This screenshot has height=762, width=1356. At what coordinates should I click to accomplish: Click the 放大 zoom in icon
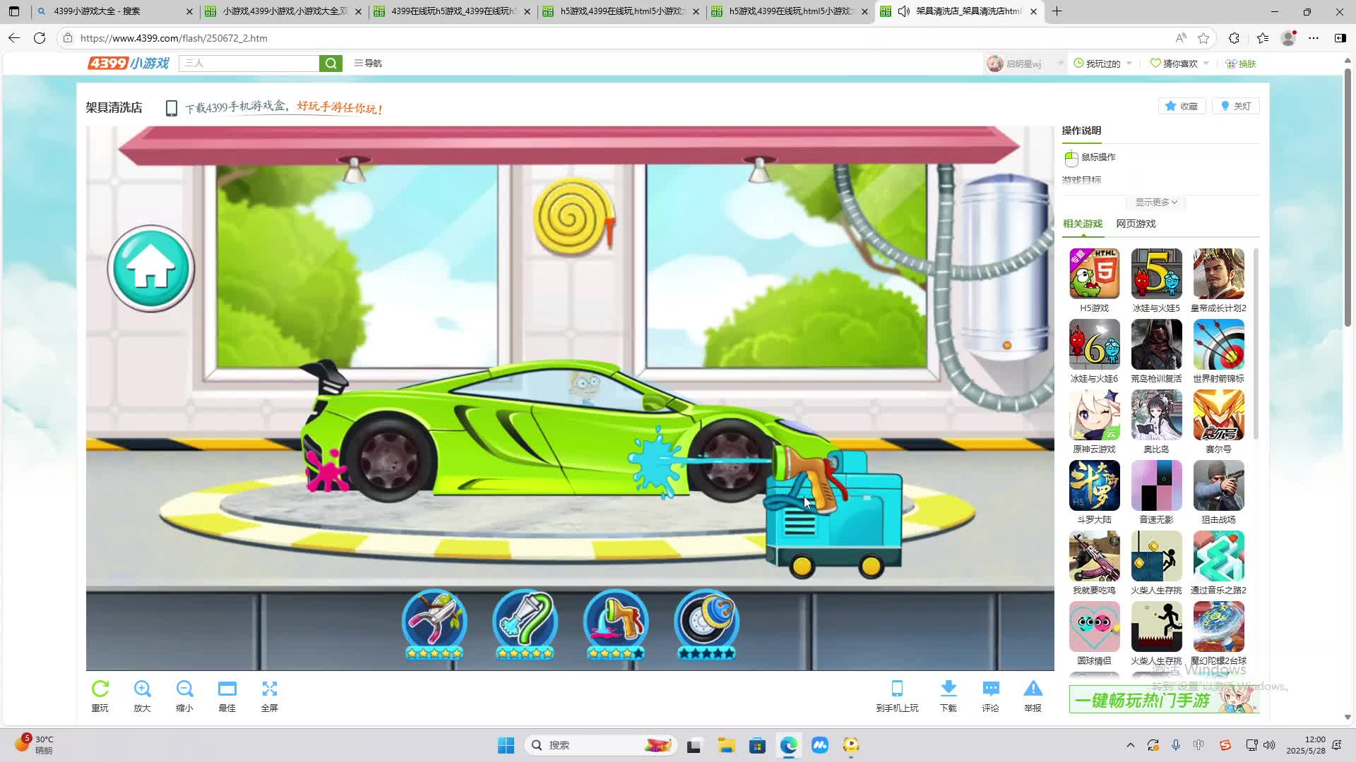click(x=142, y=689)
